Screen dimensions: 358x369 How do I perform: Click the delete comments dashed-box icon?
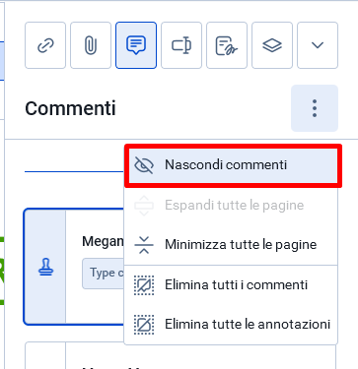(x=144, y=285)
